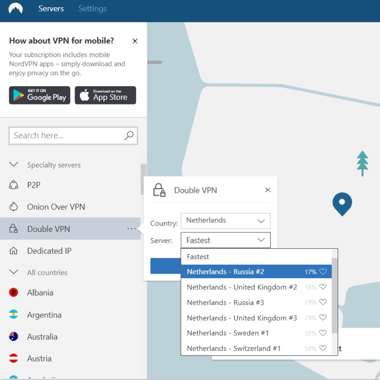The width and height of the screenshot is (380, 380).
Task: Switch to the Settings tab
Action: (92, 9)
